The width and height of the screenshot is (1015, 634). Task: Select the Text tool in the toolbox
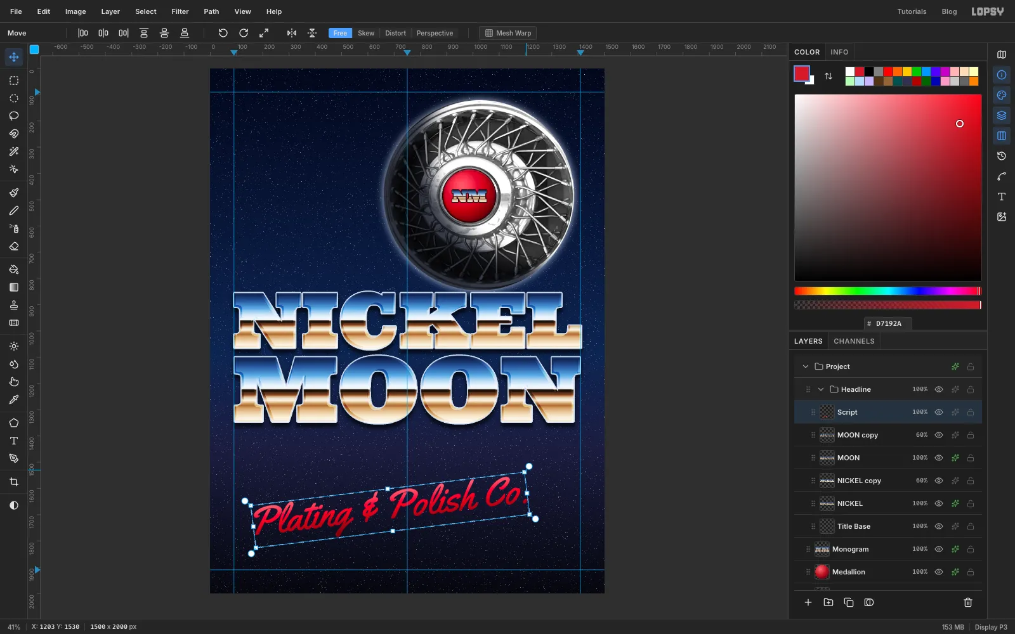(x=14, y=441)
